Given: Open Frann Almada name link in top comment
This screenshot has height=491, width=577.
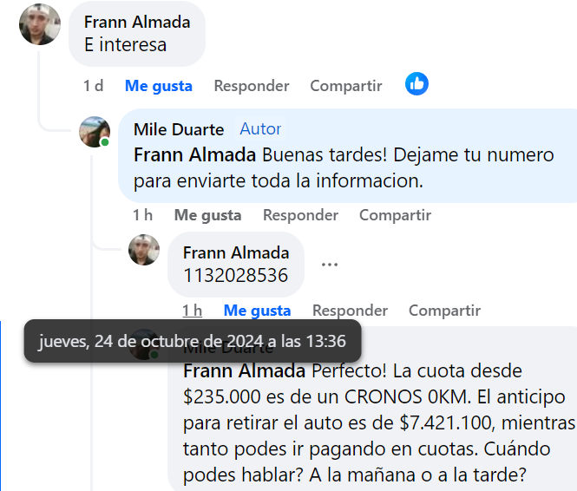Looking at the screenshot, I should click(x=137, y=23).
